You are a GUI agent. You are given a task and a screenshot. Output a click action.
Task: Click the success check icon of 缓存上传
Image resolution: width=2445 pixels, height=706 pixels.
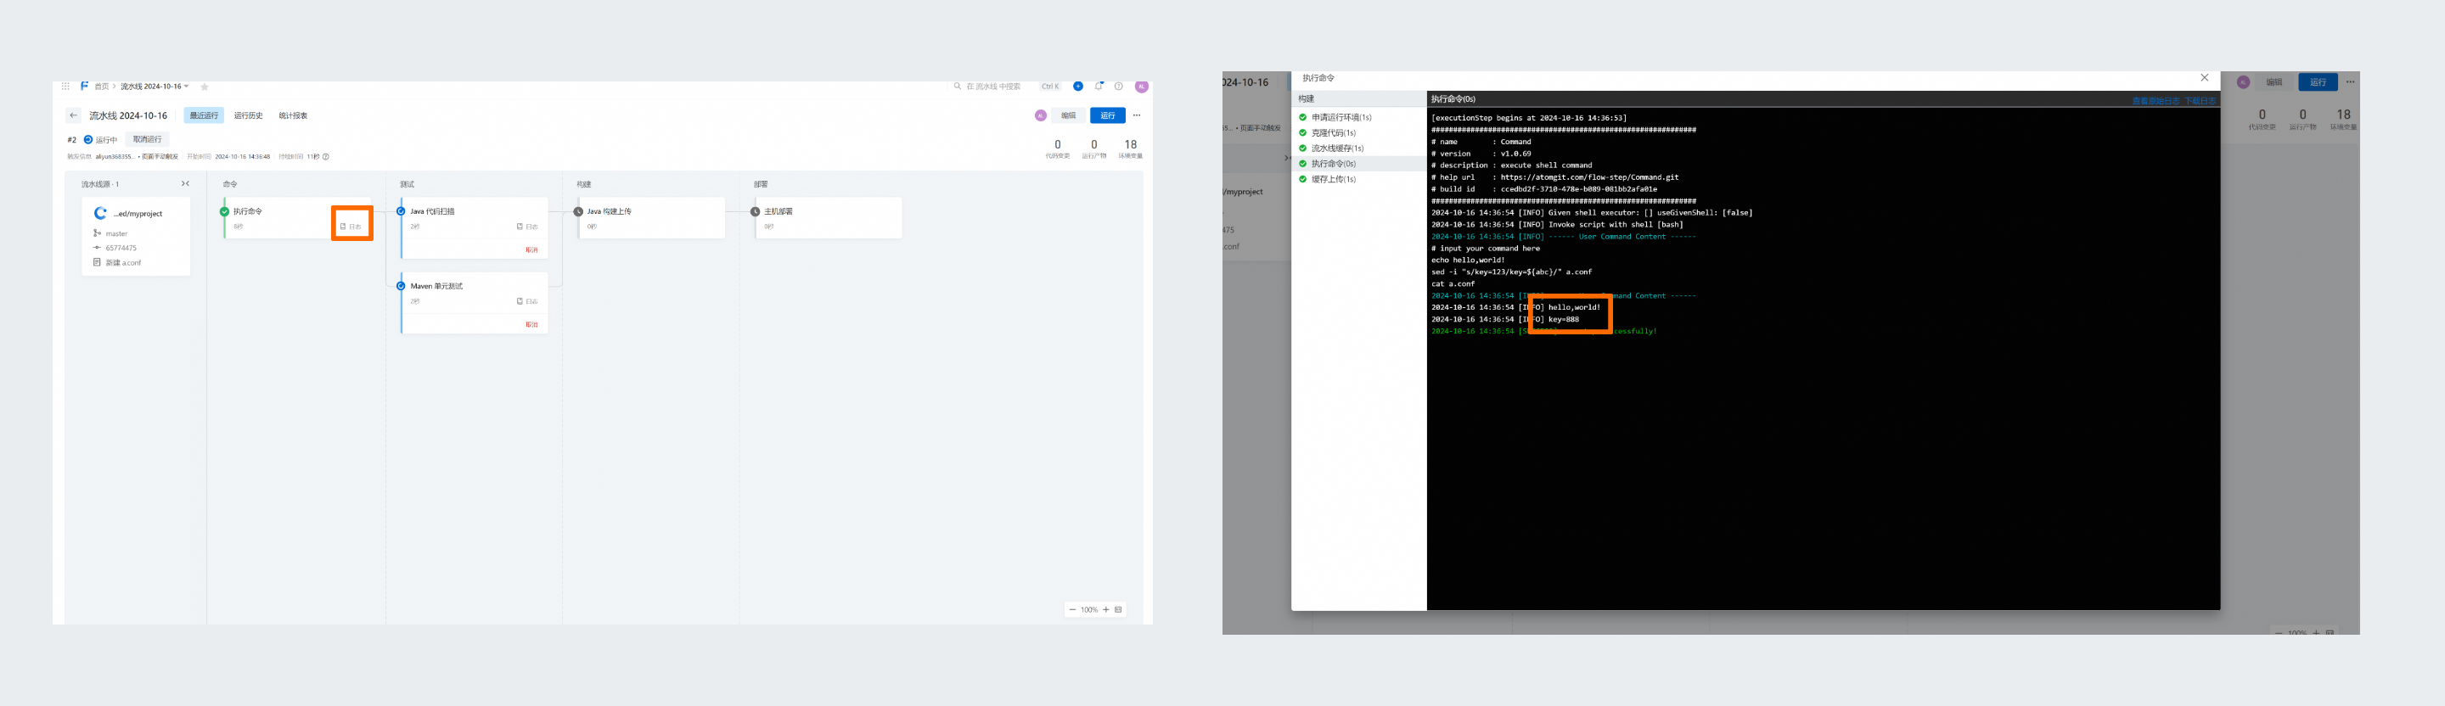[1303, 179]
